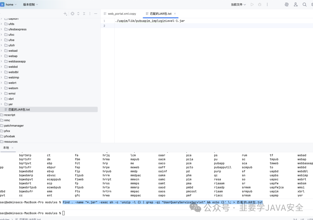Open the 当前文件 run configuration dropdown
Screen dimensions: 313x220
238,4
